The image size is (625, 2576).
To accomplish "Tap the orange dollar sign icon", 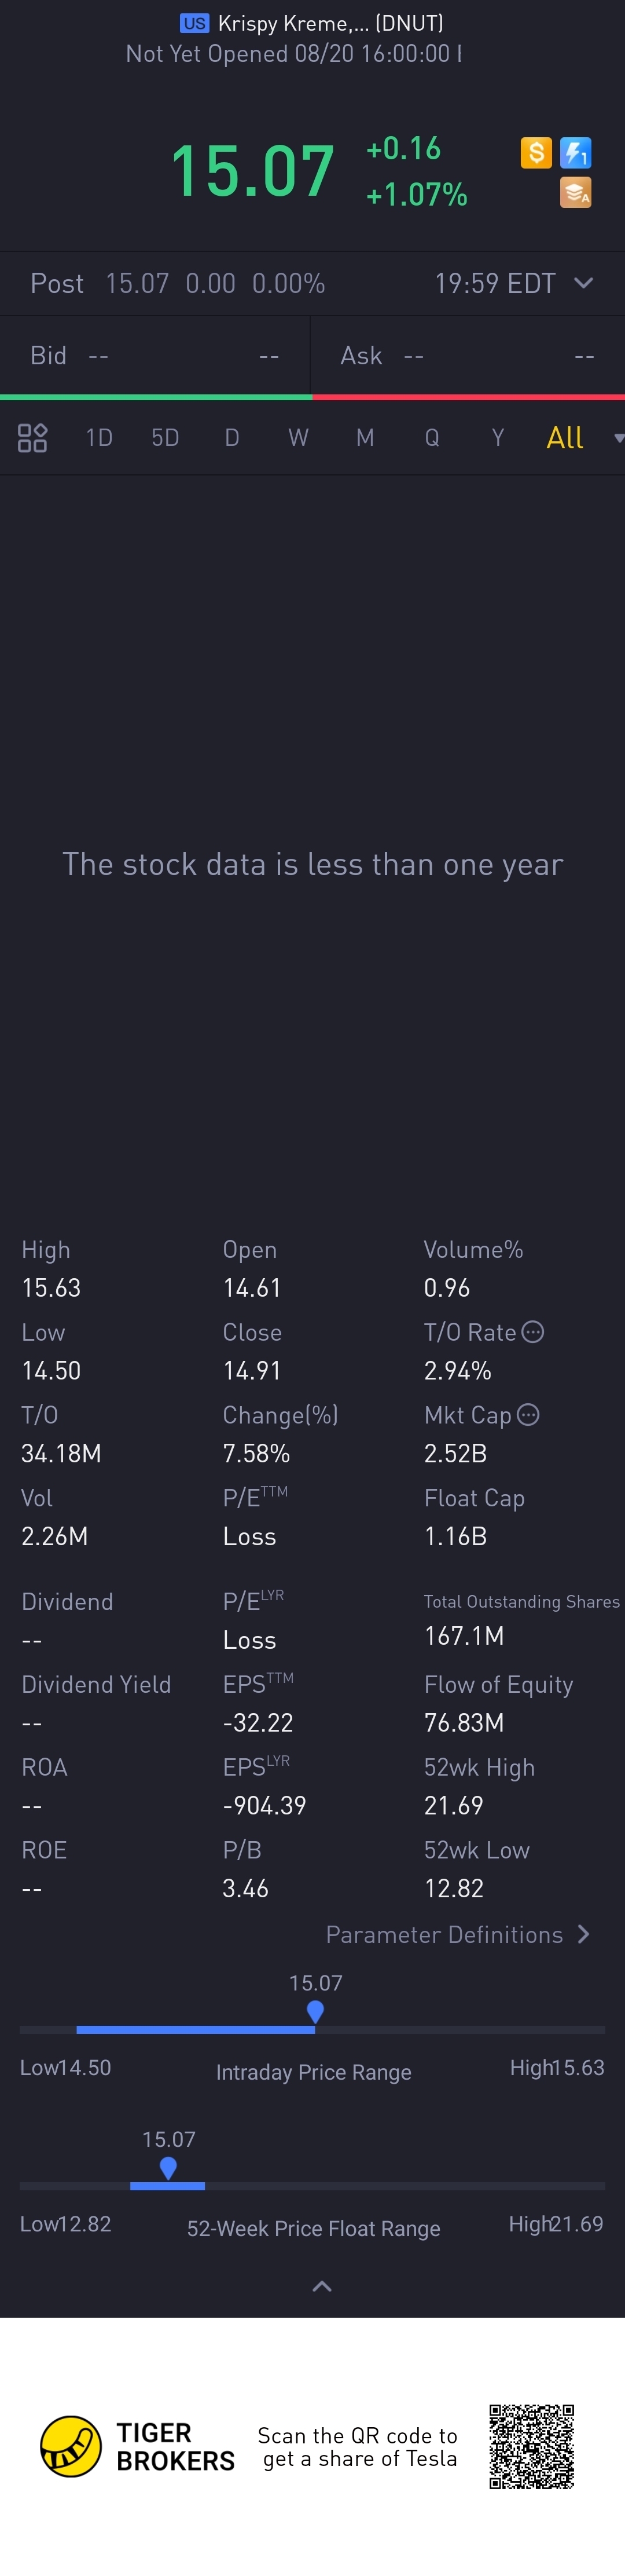I will point(536,153).
